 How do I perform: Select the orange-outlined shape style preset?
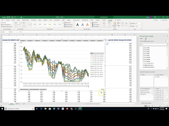click(40, 24)
